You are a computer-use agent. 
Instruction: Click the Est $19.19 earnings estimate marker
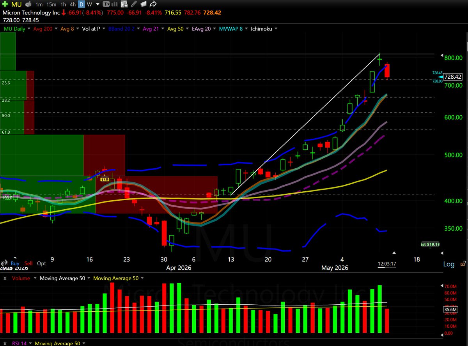[430, 244]
